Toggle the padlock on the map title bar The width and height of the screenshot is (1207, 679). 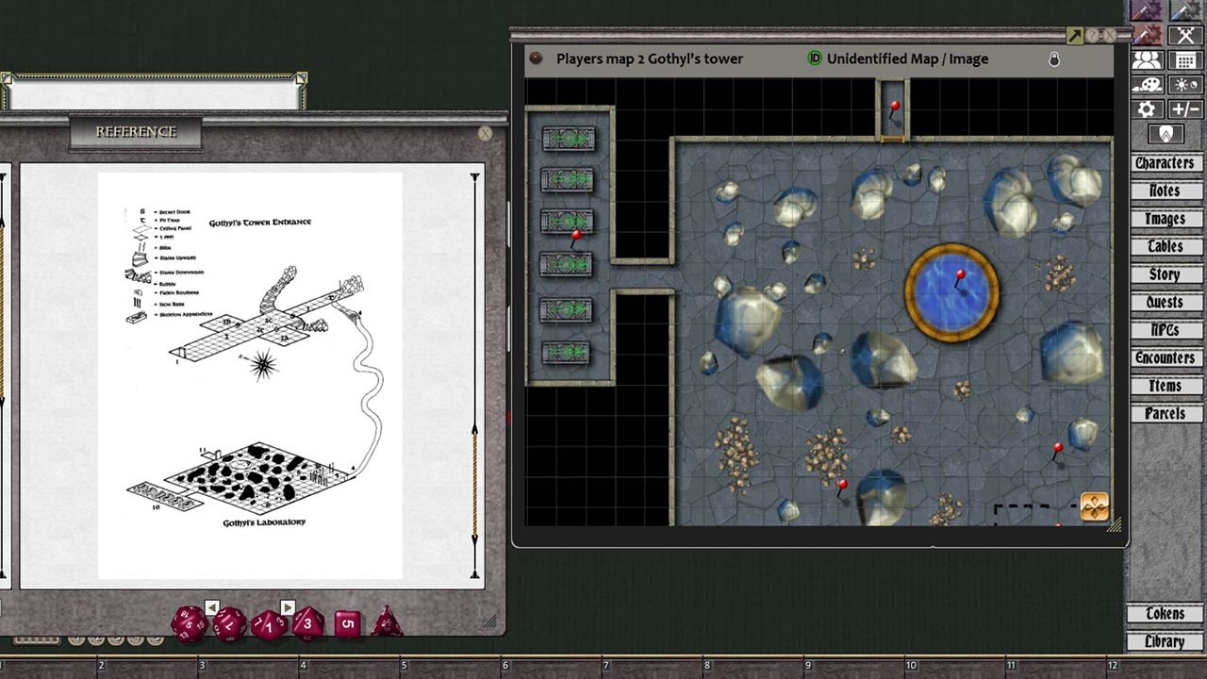pos(1055,58)
